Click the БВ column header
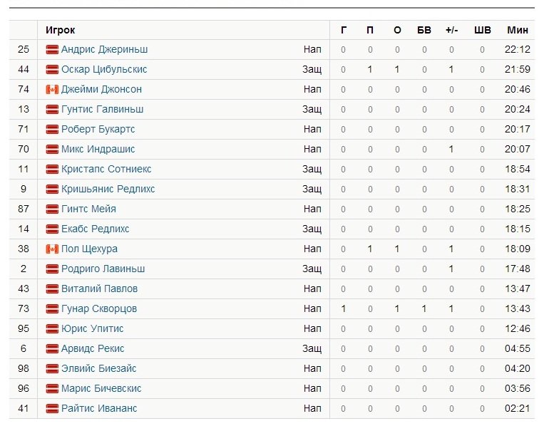This screenshot has width=549, height=426. coord(424,30)
